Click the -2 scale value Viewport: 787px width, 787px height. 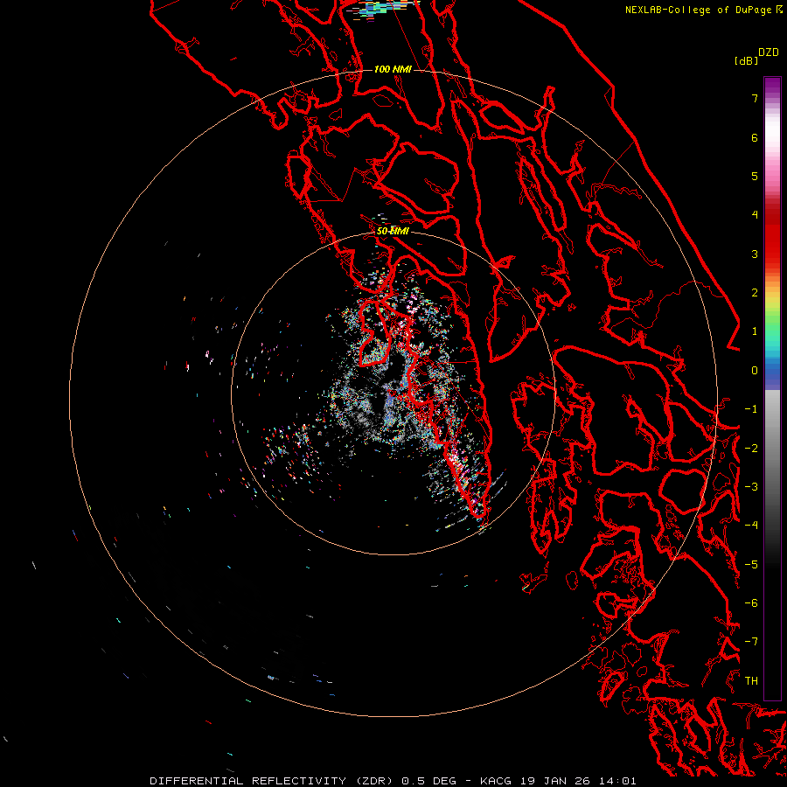[751, 449]
